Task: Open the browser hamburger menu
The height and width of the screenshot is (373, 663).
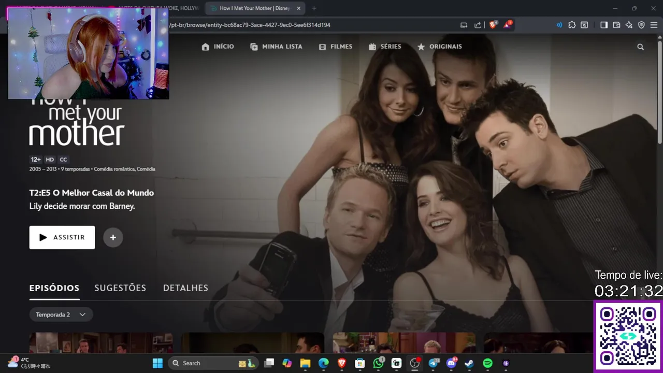Action: pyautogui.click(x=654, y=25)
